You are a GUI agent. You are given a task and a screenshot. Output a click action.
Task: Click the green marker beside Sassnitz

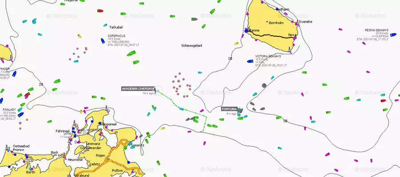point(125,147)
